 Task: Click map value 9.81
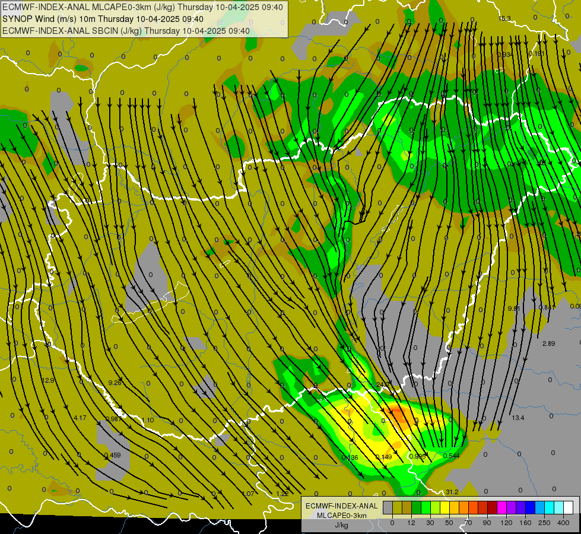514,309
